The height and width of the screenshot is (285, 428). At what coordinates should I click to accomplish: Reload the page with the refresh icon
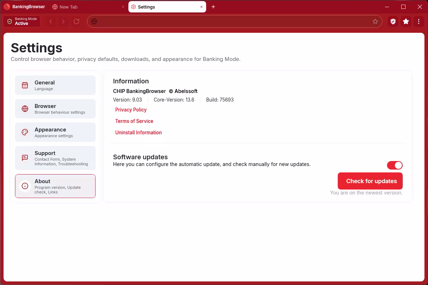[76, 21]
